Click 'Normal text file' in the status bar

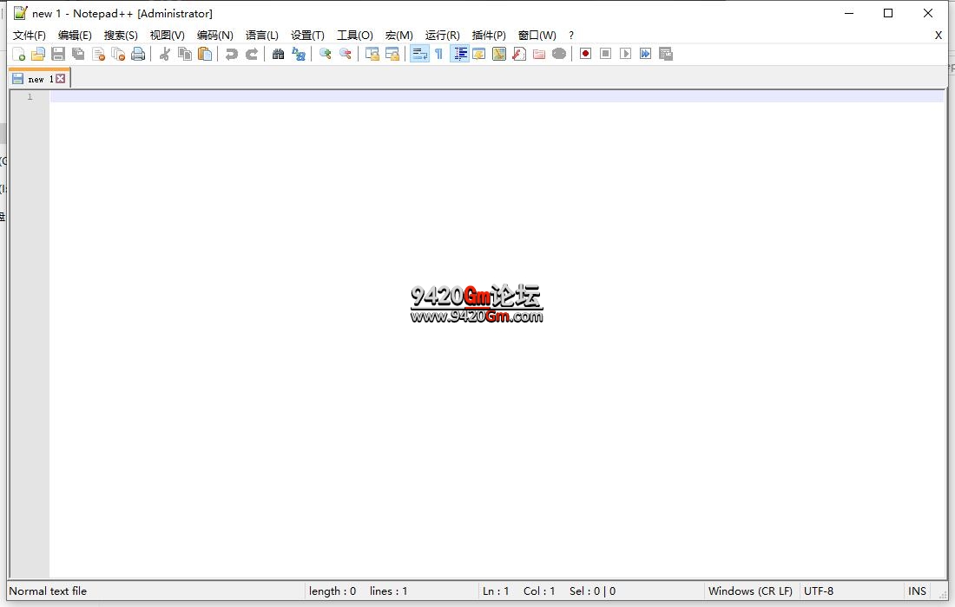point(48,591)
